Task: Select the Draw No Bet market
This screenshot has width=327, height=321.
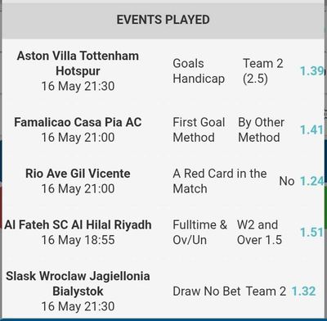Action: (x=207, y=291)
